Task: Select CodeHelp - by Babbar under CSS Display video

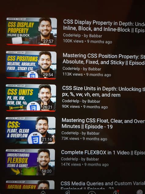Action: 83,36
